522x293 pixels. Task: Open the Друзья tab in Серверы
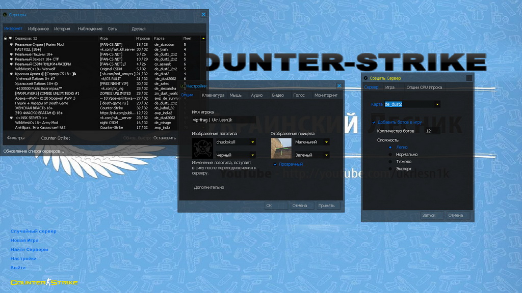139,29
